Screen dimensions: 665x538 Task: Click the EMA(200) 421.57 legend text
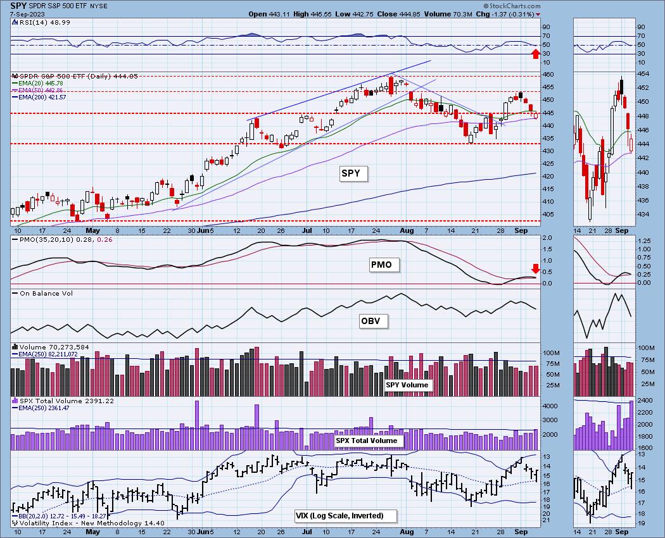tap(42, 97)
